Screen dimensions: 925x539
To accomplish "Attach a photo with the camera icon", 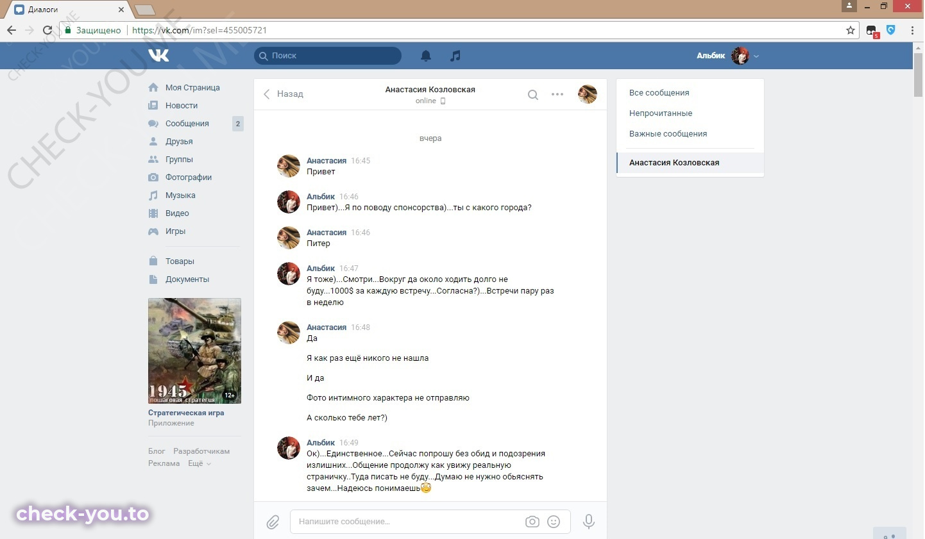I will tap(532, 522).
